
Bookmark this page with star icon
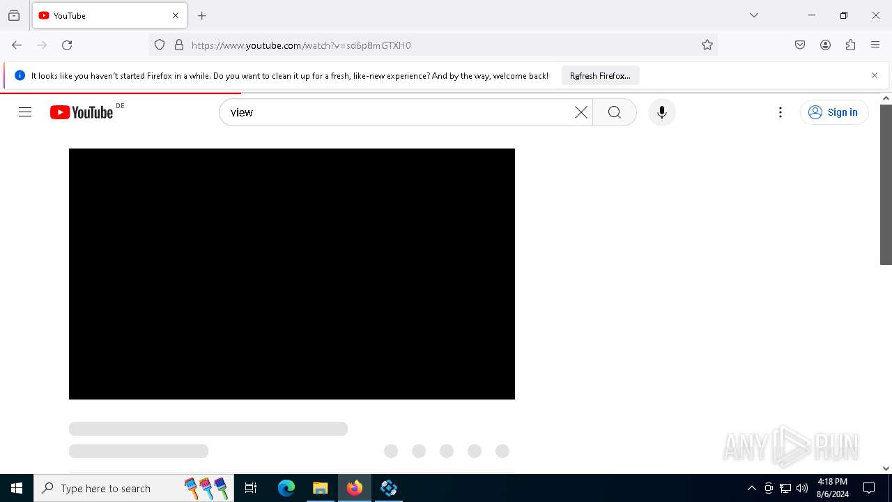pyautogui.click(x=707, y=45)
